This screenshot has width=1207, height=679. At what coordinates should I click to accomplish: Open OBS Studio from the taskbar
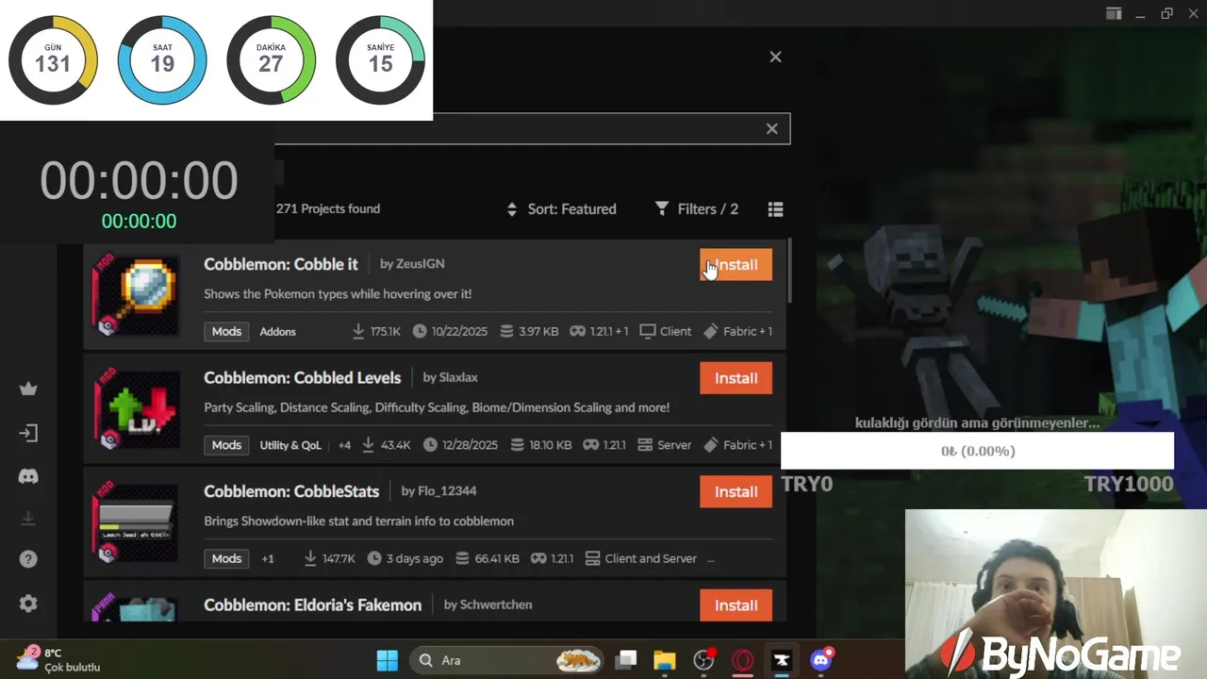pos(703,660)
